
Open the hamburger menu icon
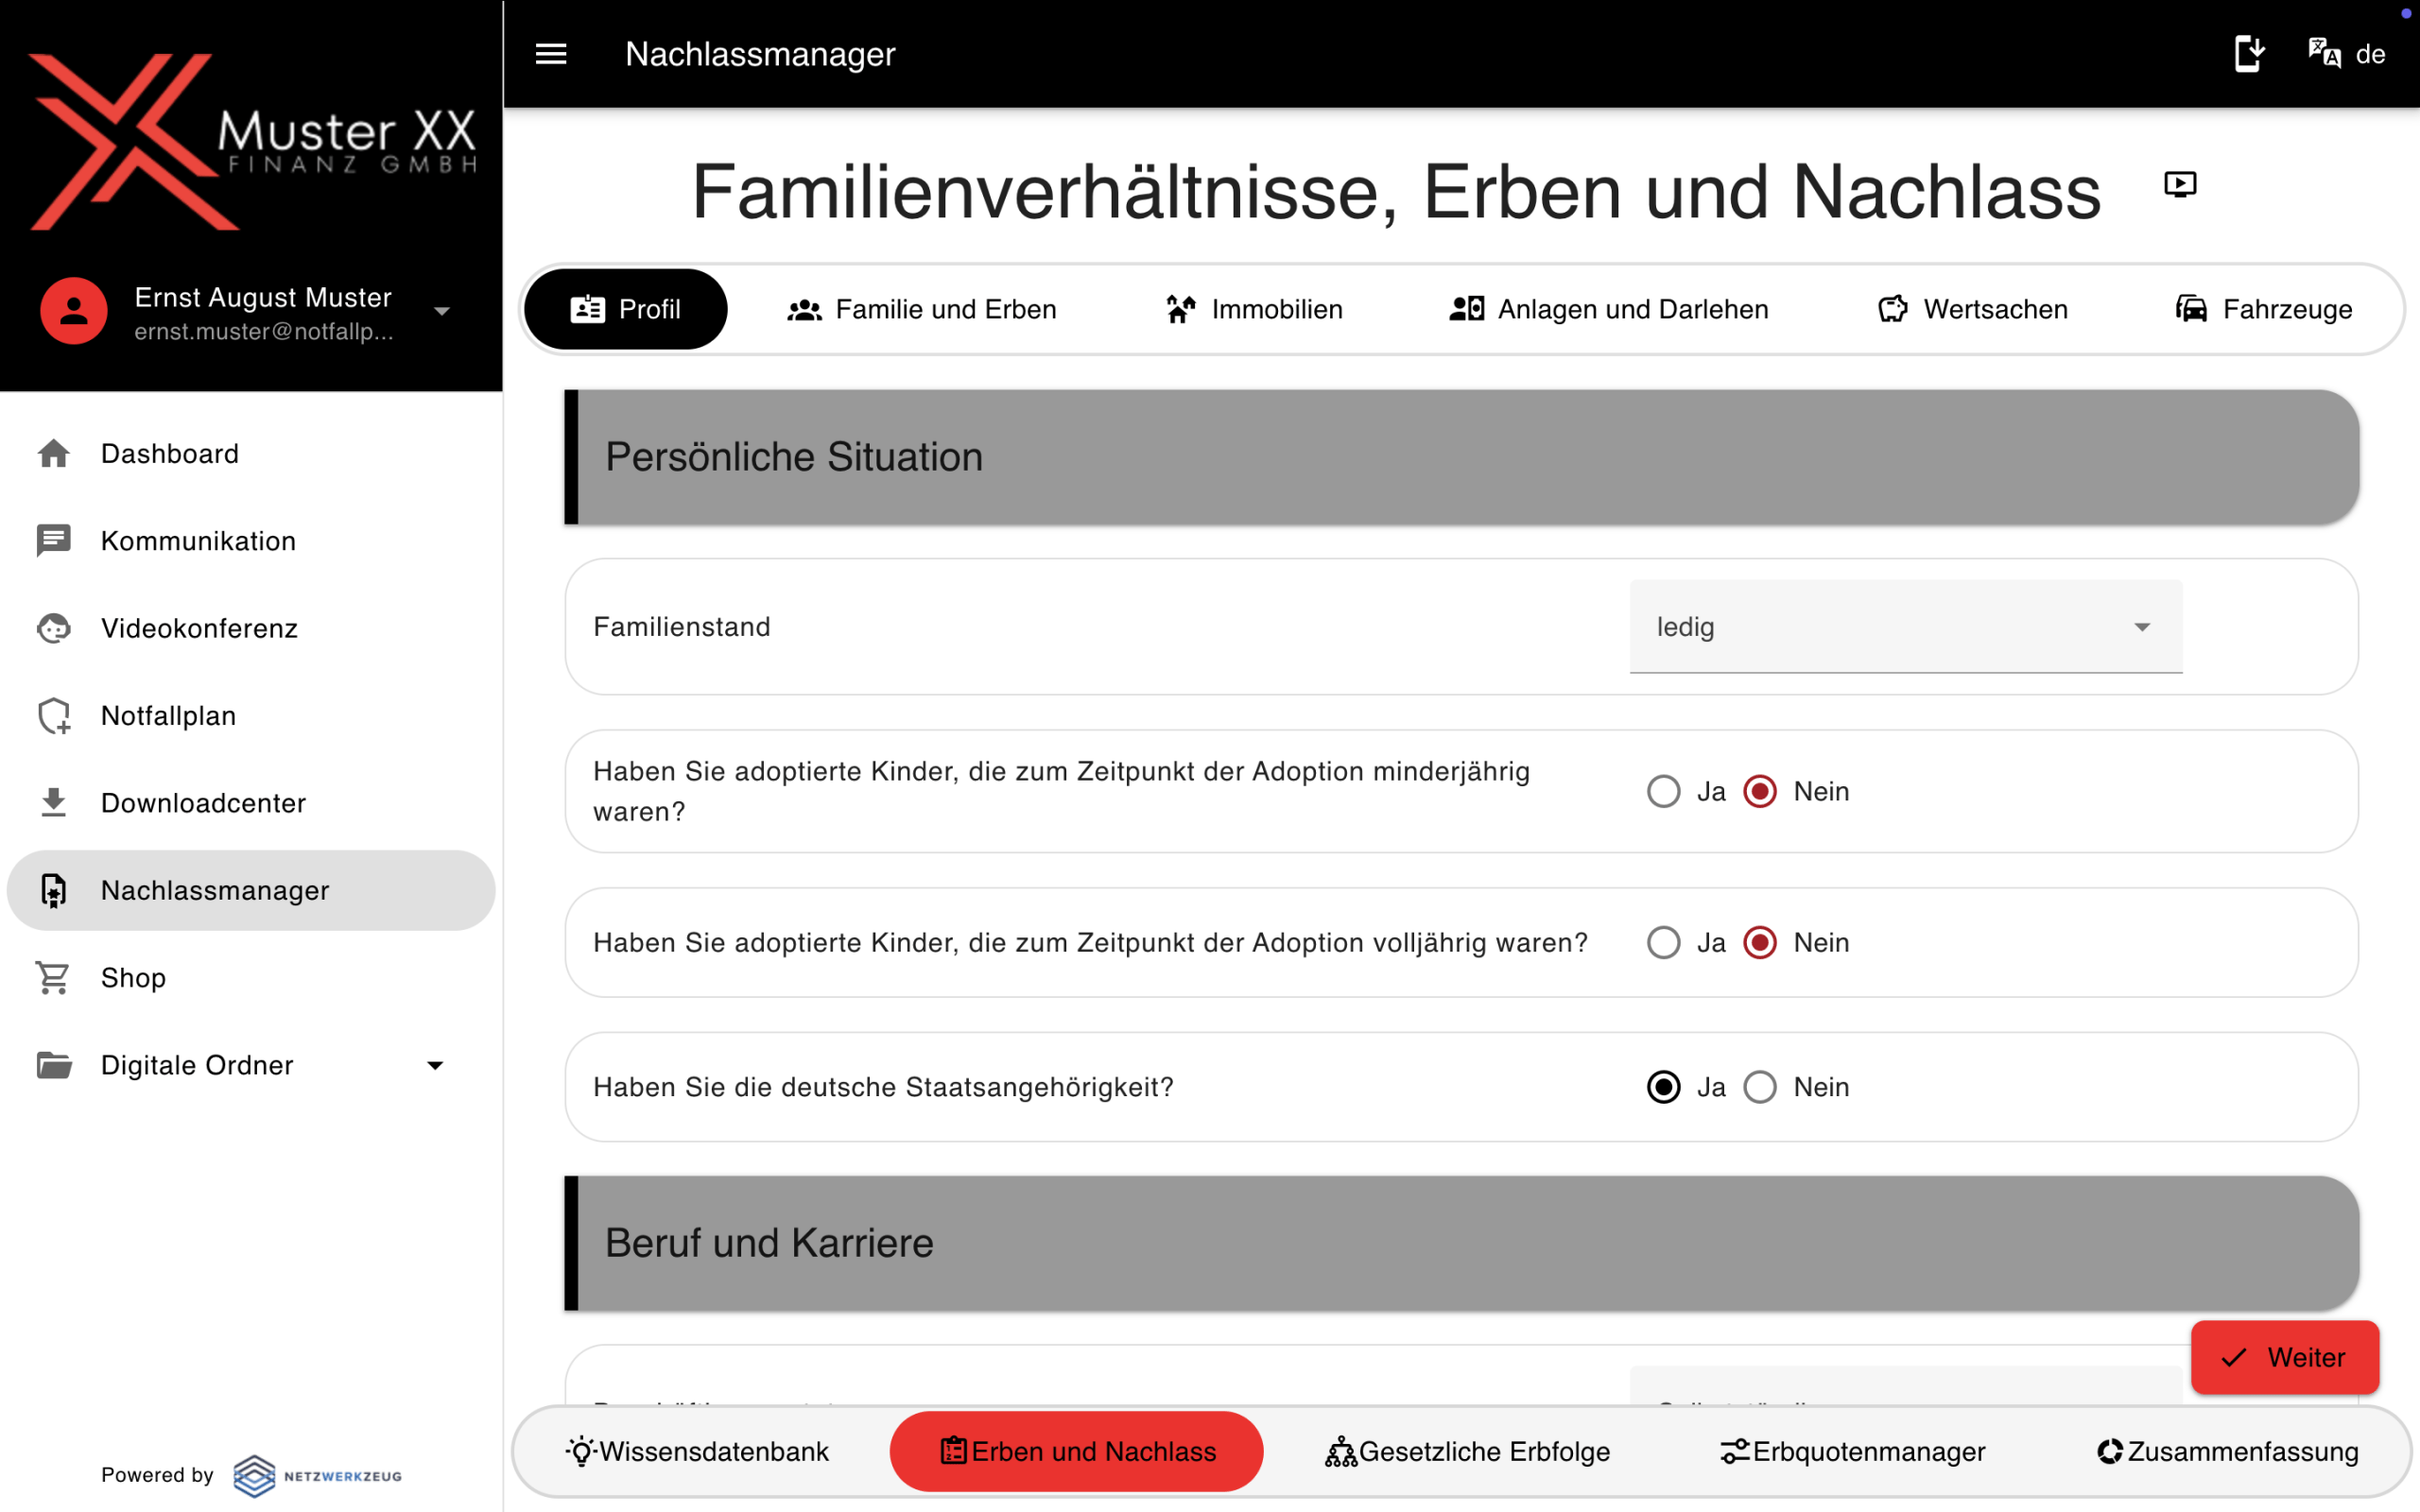(551, 54)
